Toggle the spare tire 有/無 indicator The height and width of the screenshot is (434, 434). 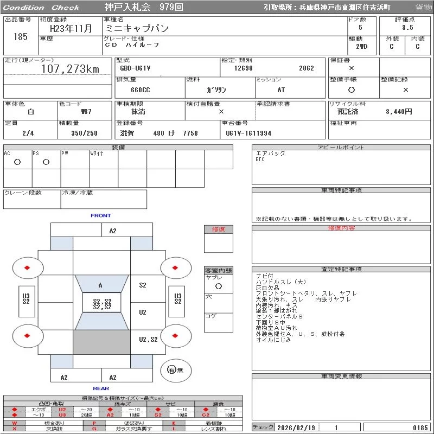click(172, 370)
